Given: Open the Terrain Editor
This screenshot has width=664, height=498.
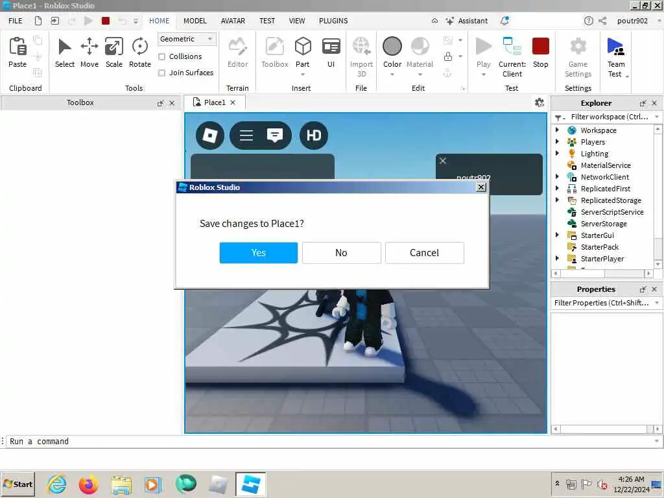Looking at the screenshot, I should coord(237,52).
